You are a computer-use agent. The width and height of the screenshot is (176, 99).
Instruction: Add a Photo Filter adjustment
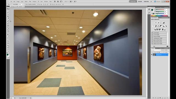click(x=164, y=26)
